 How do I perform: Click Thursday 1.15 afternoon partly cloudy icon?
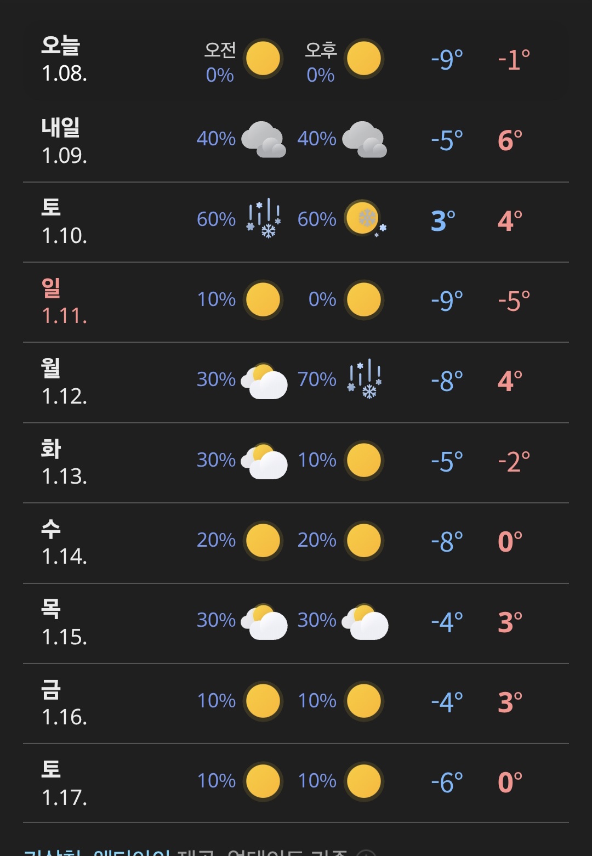(365, 621)
